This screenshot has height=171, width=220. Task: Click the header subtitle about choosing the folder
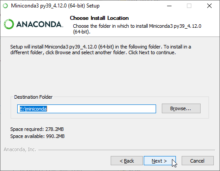[137, 29]
